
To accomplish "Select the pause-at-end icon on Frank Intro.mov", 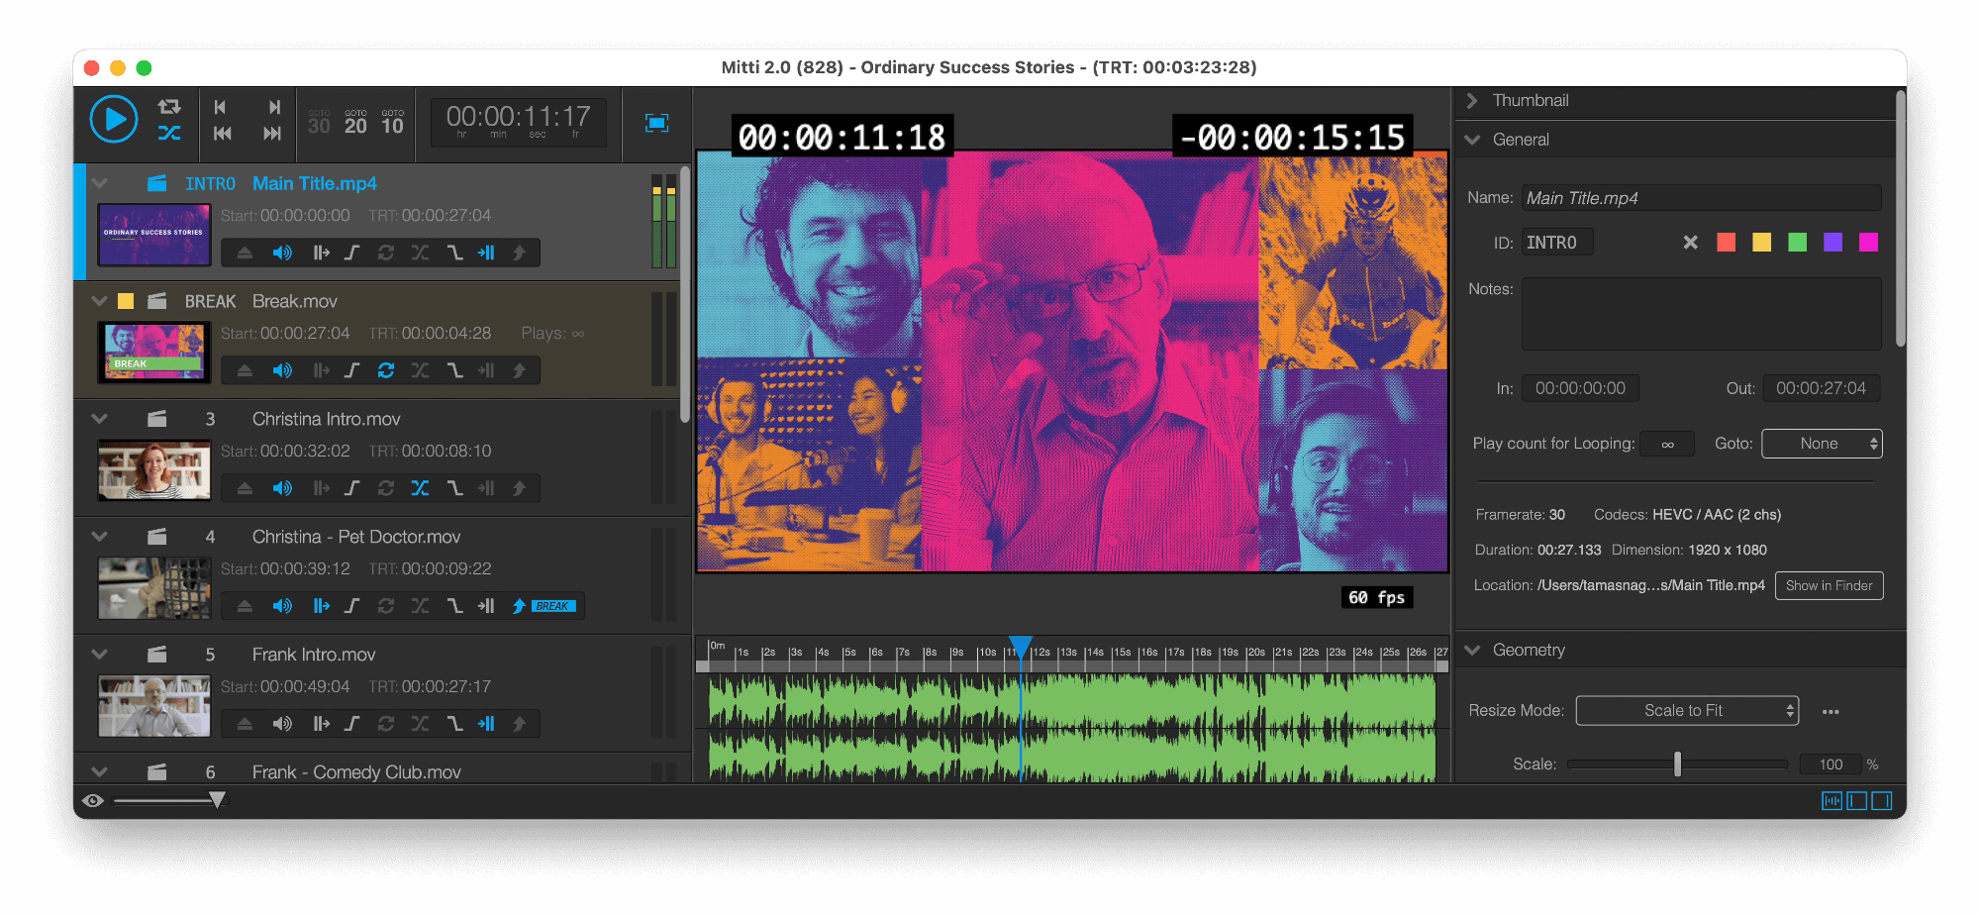I will click(486, 723).
